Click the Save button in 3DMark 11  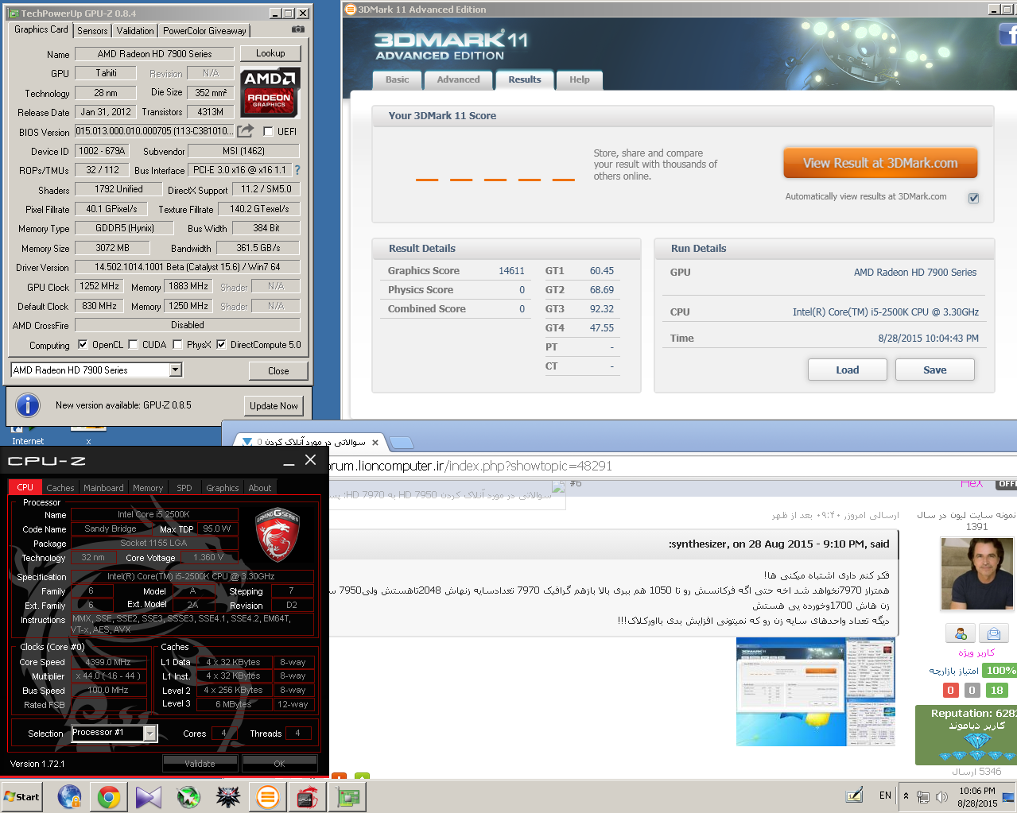click(x=935, y=370)
